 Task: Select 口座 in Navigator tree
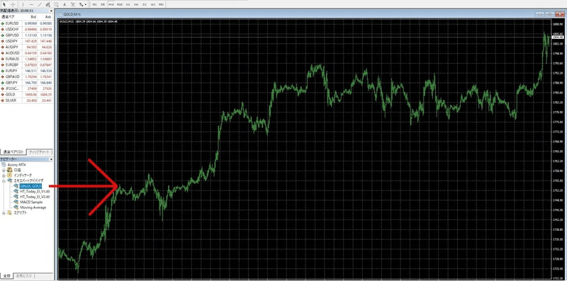(x=17, y=170)
